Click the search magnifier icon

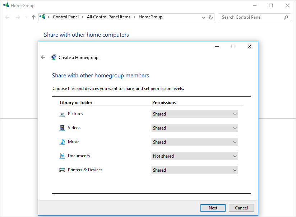[286, 17]
